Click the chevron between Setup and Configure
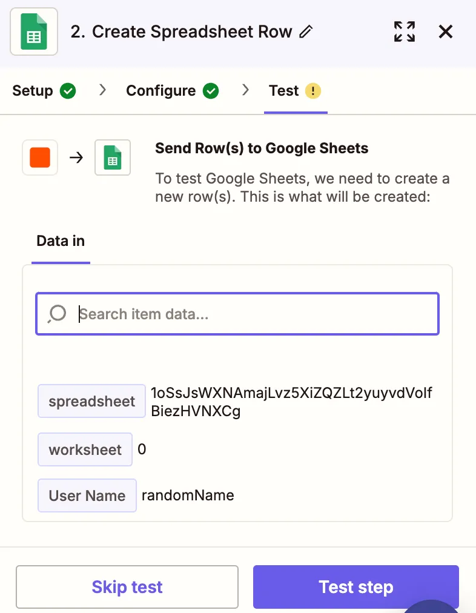 click(x=102, y=90)
